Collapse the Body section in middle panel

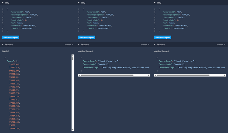pyautogui.click(x=79, y=3)
